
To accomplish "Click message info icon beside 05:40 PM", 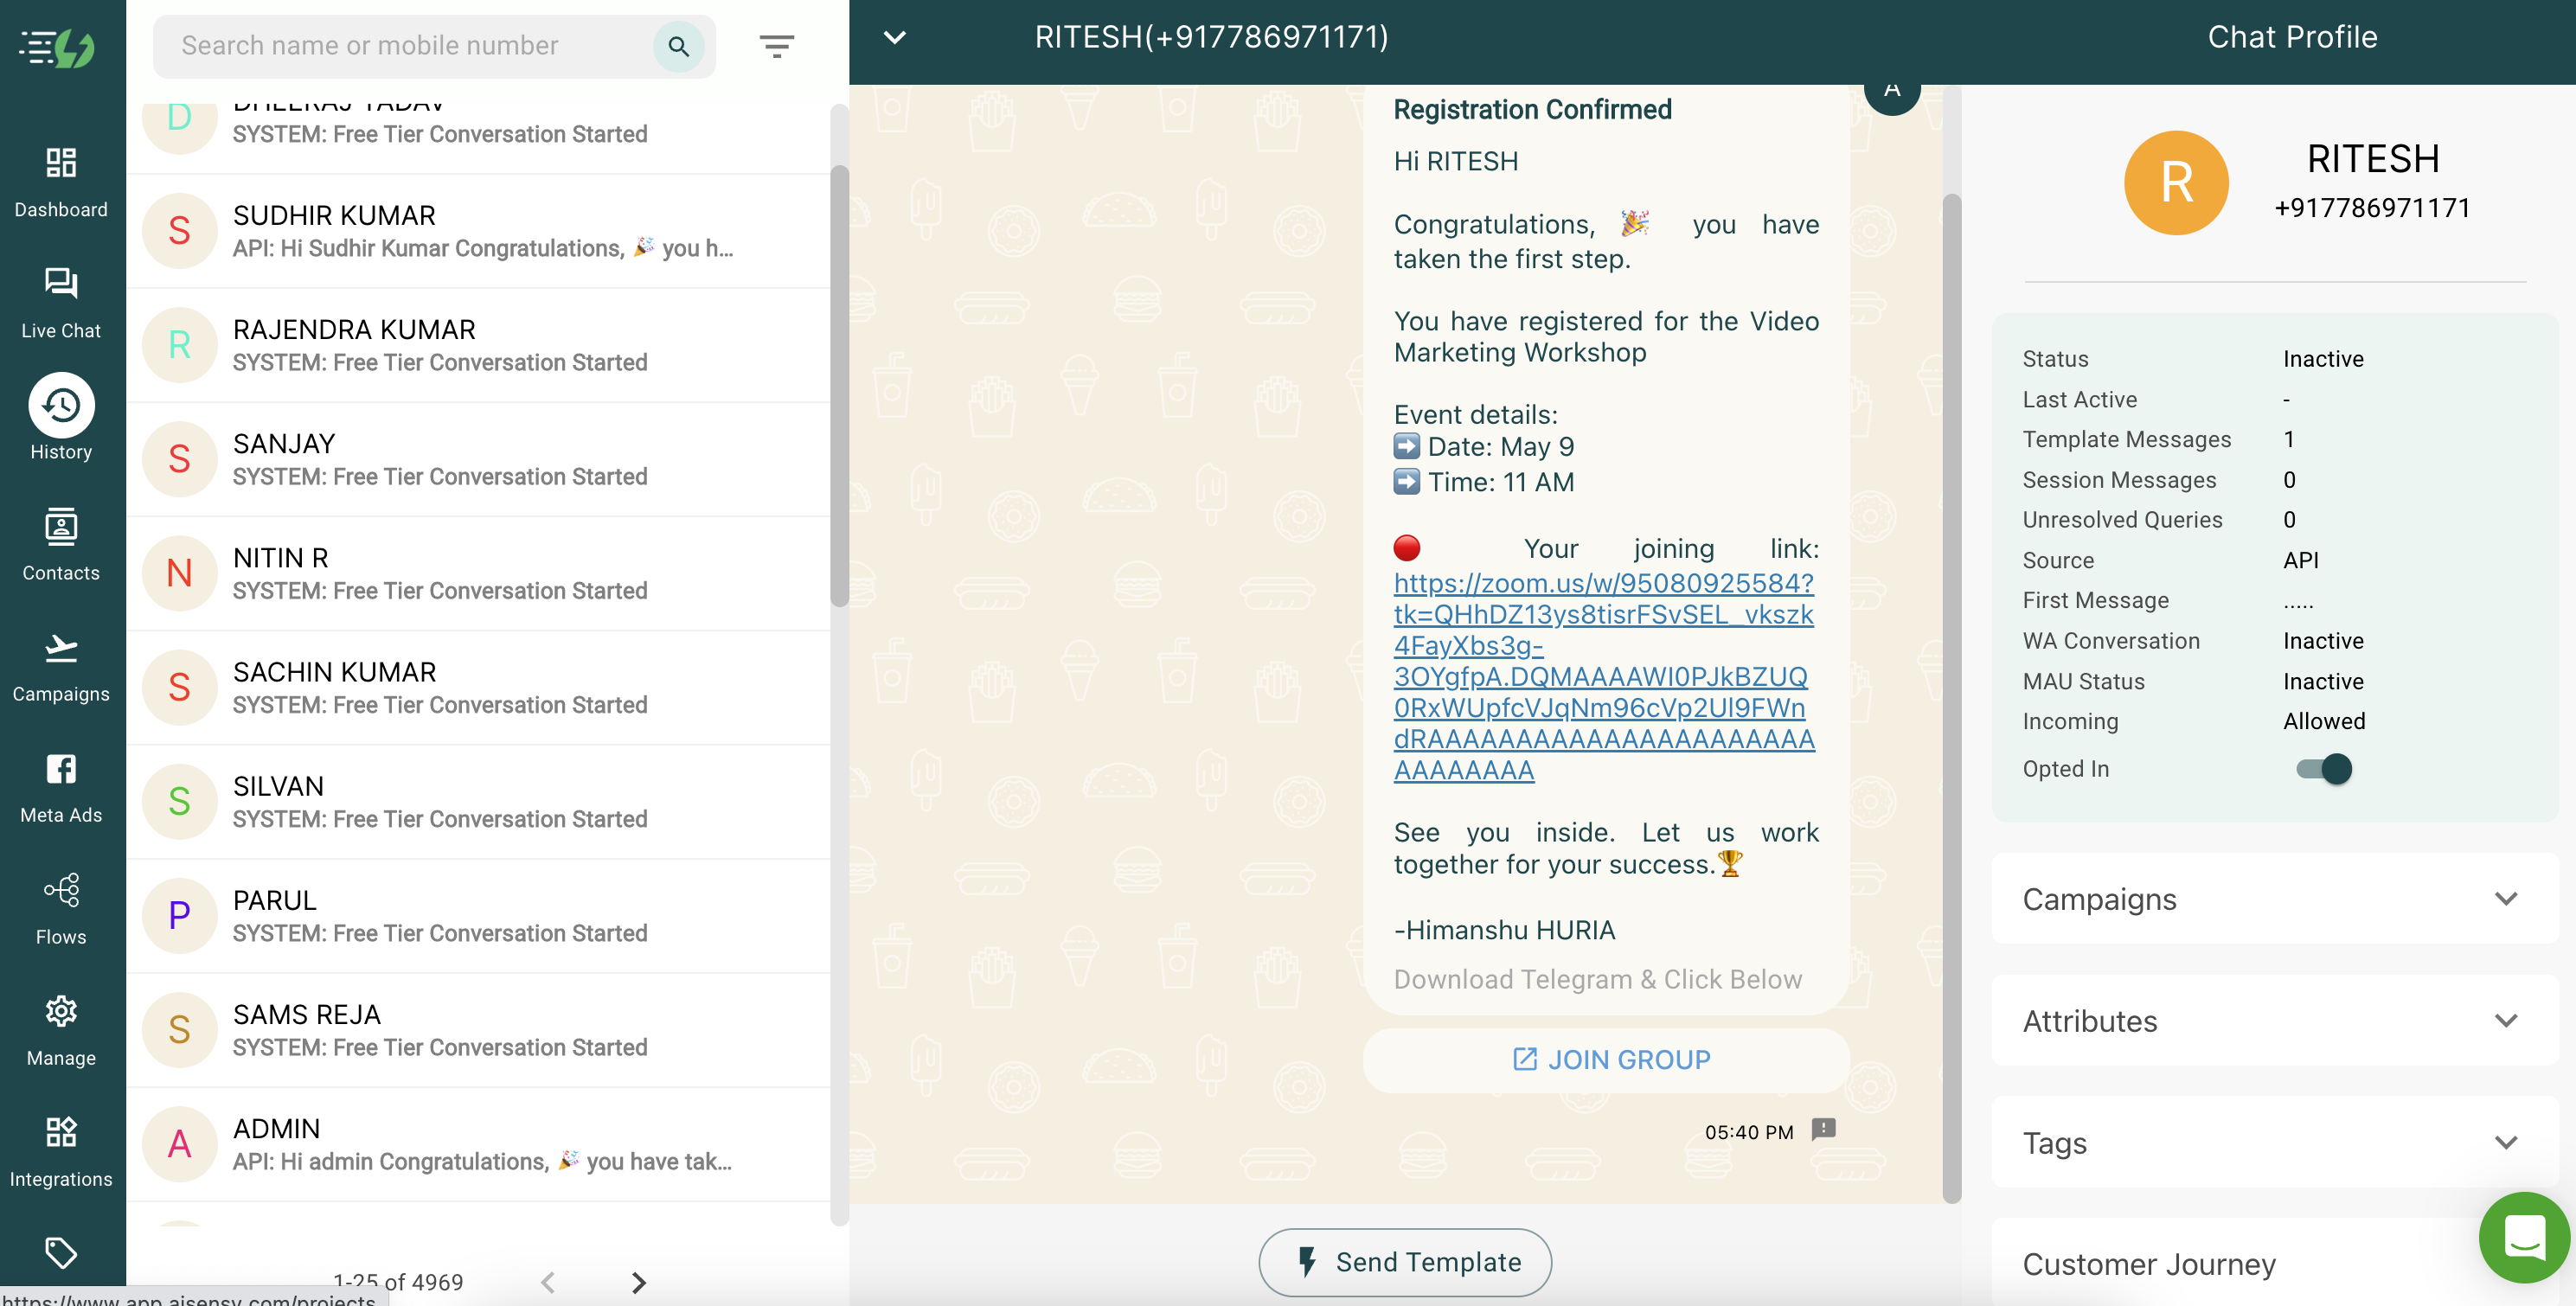I will (1823, 1129).
